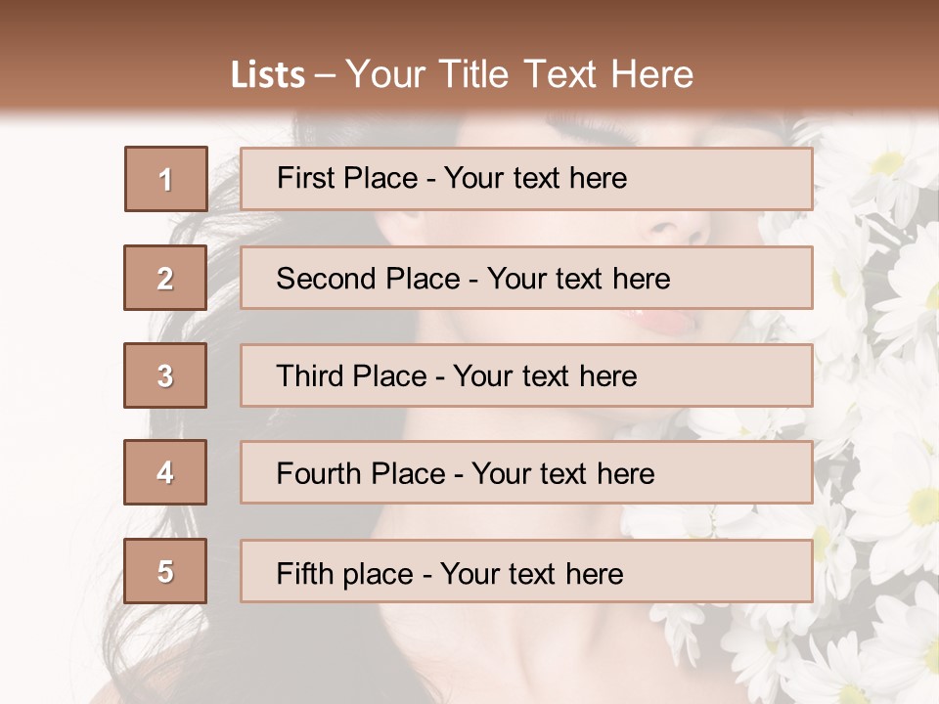The height and width of the screenshot is (704, 939).
Task: Click the brown header band above the title
Action: point(469,23)
